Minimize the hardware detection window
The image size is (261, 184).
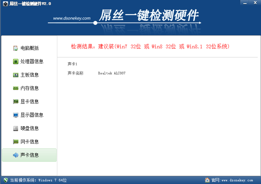click(244, 2)
